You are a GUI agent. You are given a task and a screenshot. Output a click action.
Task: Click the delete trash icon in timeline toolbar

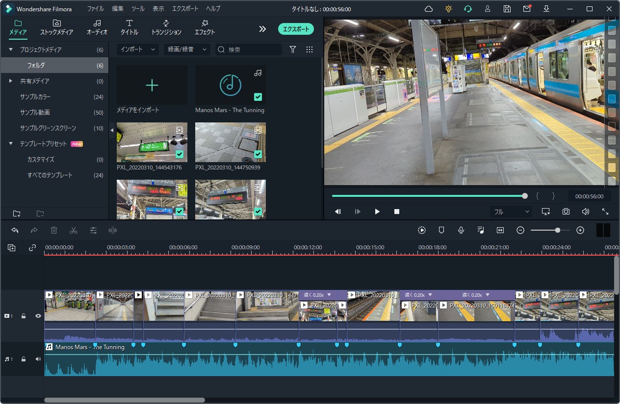coord(54,230)
